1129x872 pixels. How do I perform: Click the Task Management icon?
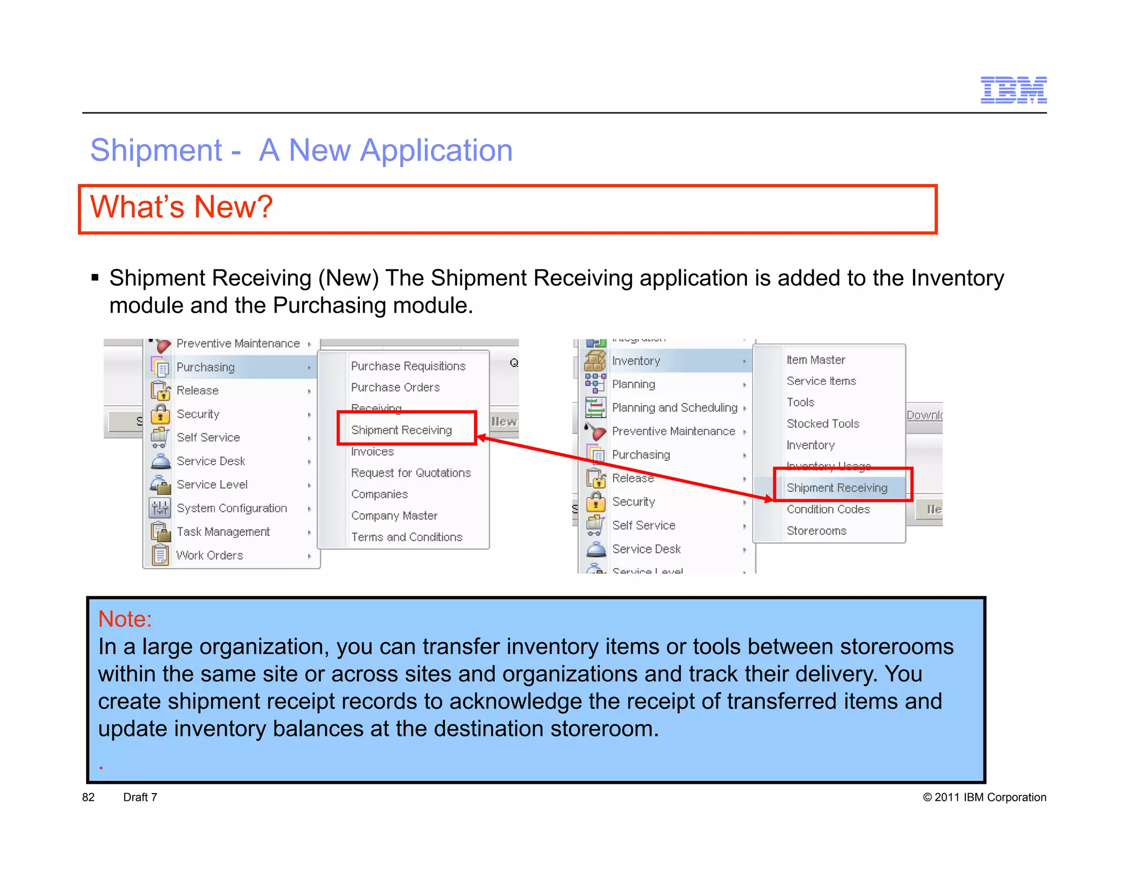pyautogui.click(x=160, y=531)
